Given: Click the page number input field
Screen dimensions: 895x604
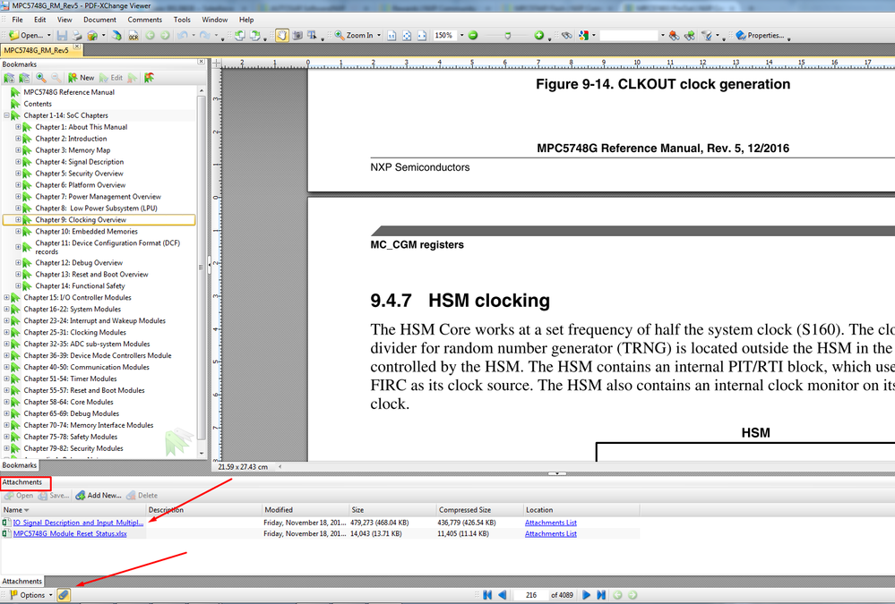Looking at the screenshot, I should tap(531, 595).
